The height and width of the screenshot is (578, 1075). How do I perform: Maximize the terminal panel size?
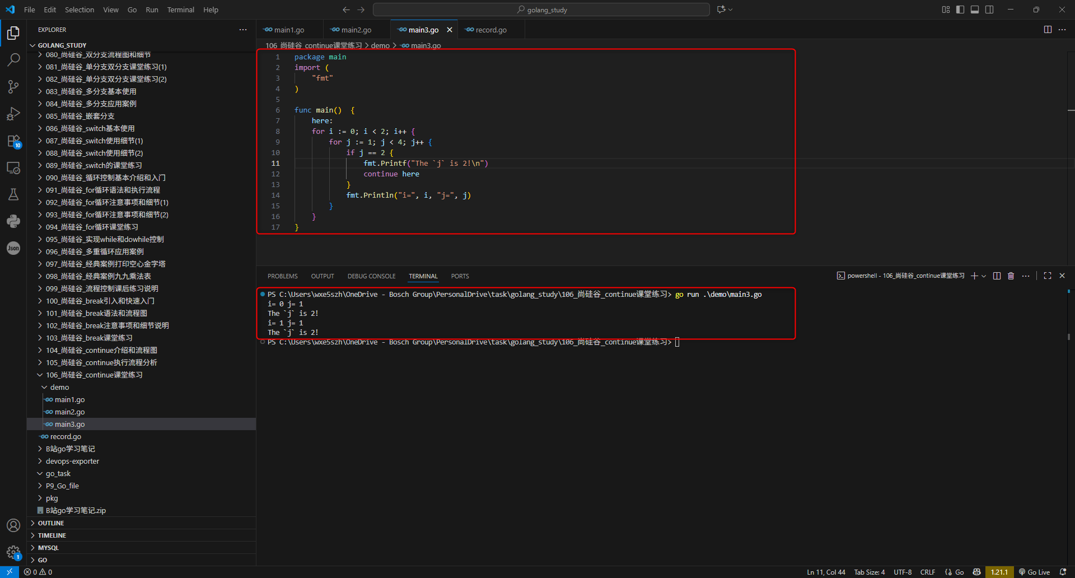[1048, 276]
